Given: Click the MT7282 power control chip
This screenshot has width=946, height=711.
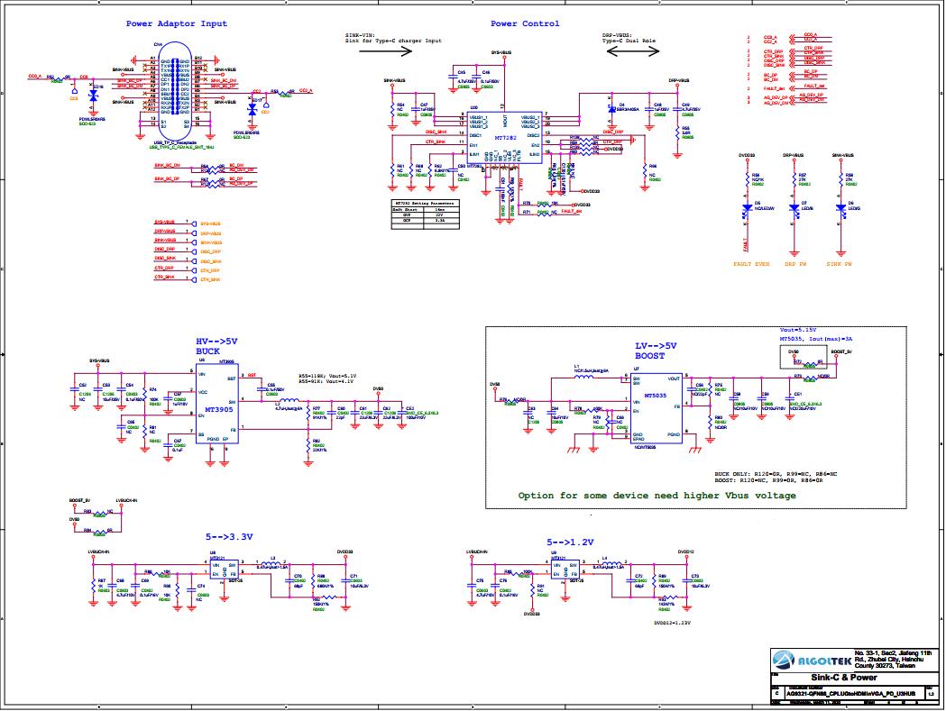Looking at the screenshot, I should (505, 136).
